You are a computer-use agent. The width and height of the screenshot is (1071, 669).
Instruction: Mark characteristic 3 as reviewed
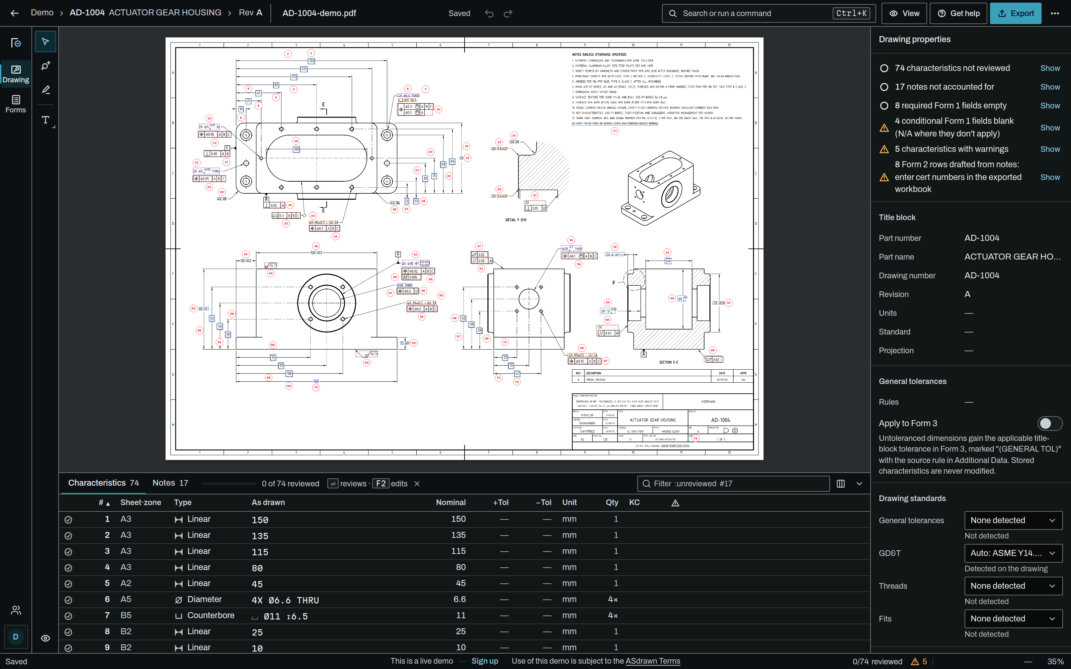click(x=68, y=552)
